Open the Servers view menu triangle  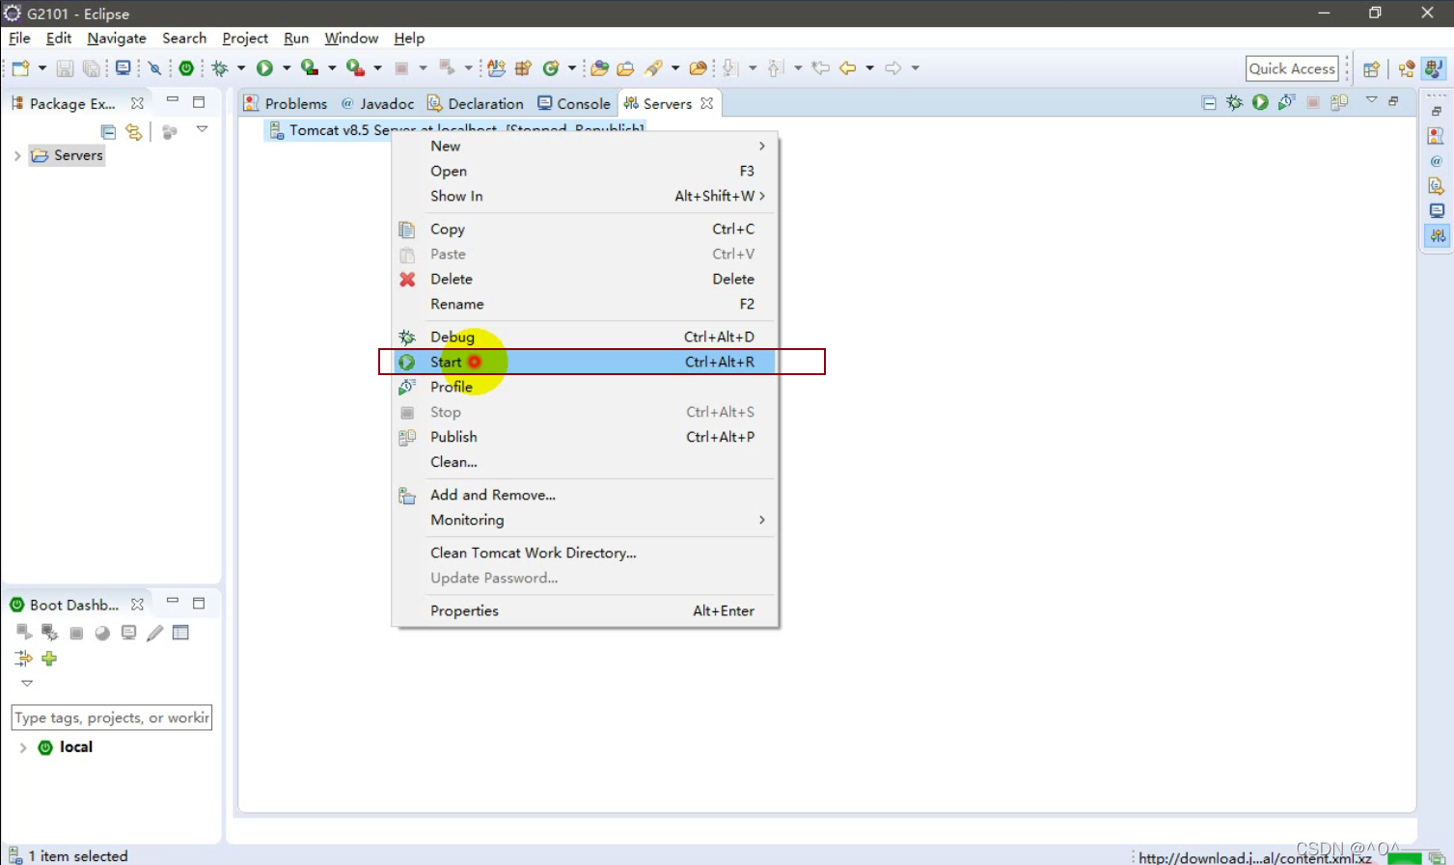1371,100
